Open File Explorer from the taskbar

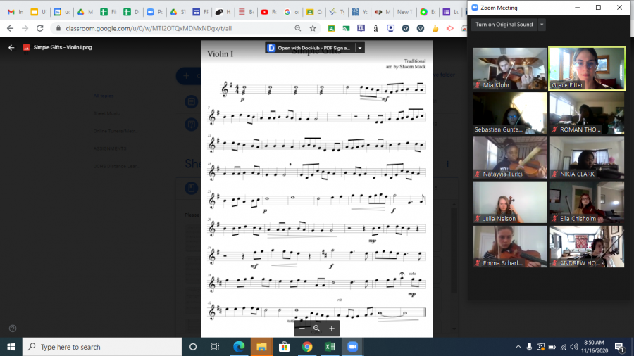[261, 347]
